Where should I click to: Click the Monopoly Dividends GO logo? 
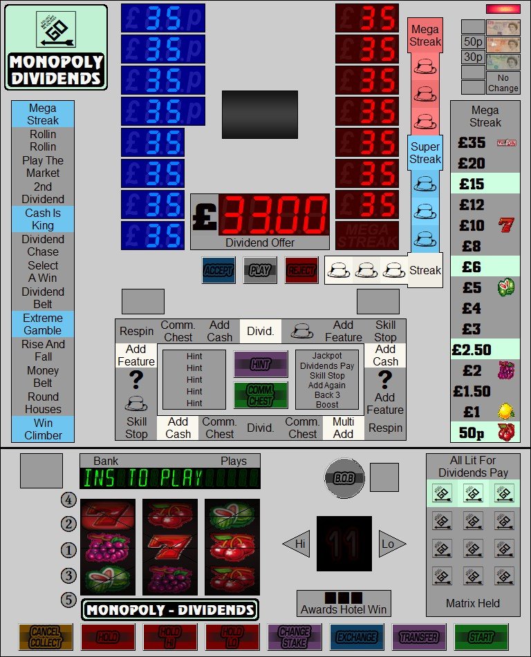point(56,48)
